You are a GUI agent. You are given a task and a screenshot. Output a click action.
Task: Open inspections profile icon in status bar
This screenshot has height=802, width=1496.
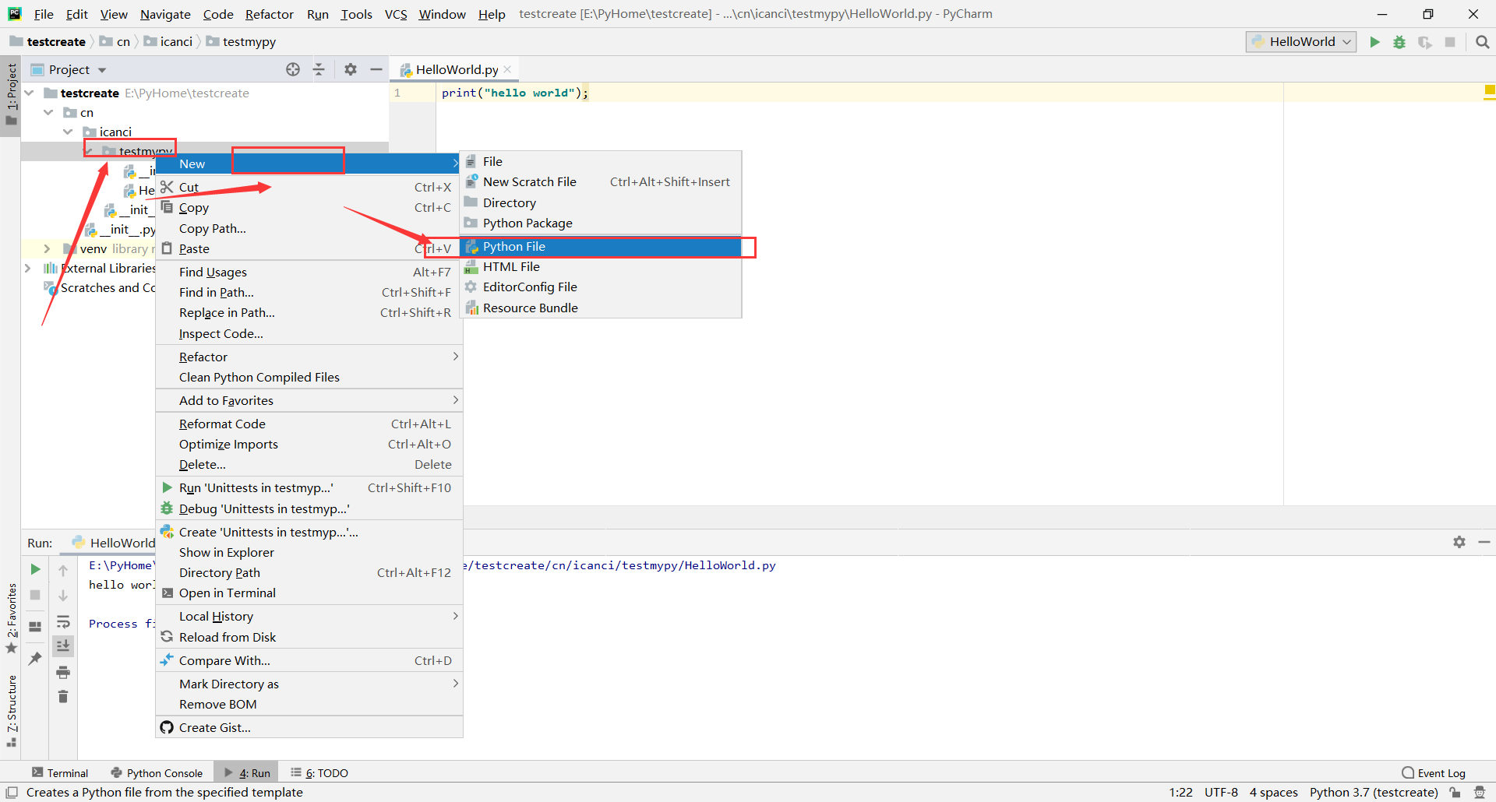[1480, 793]
